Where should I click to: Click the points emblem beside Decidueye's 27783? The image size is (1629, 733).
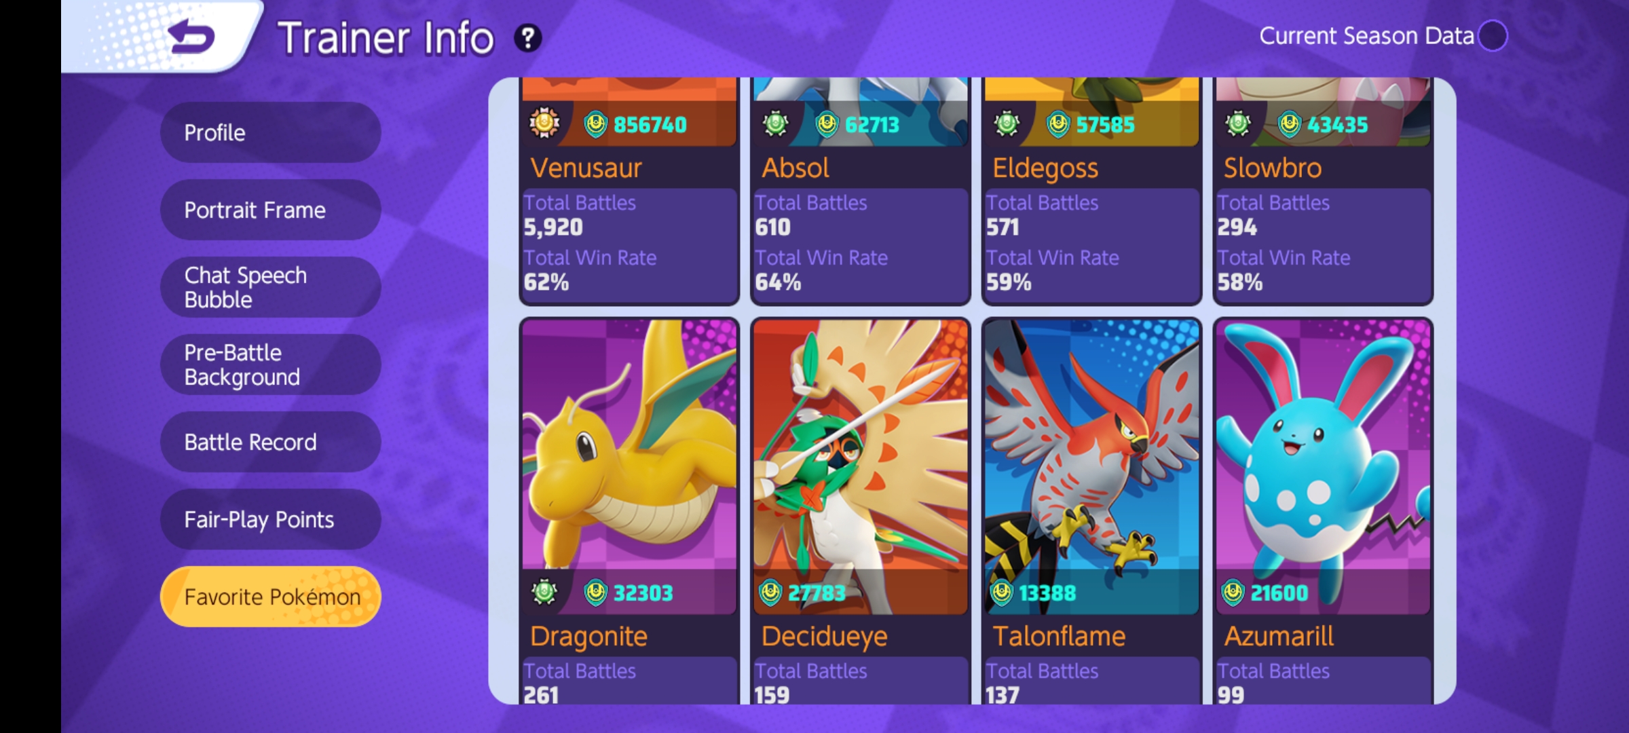point(770,593)
